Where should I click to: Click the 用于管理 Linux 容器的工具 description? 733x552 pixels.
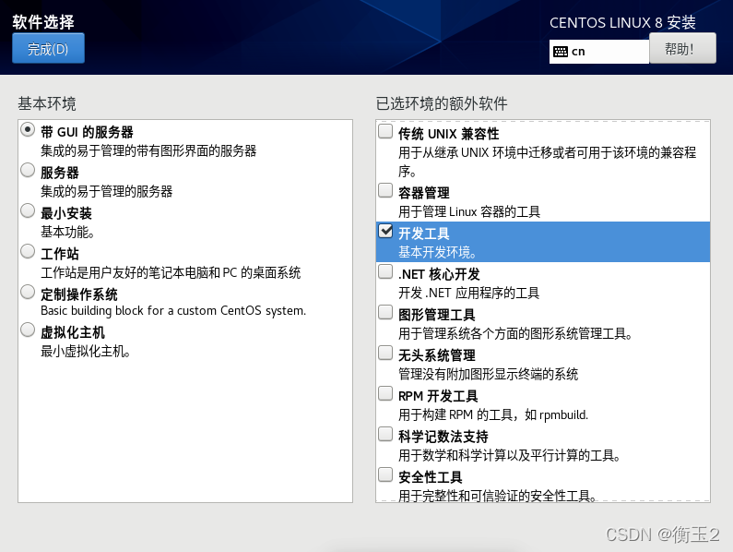pyautogui.click(x=469, y=211)
